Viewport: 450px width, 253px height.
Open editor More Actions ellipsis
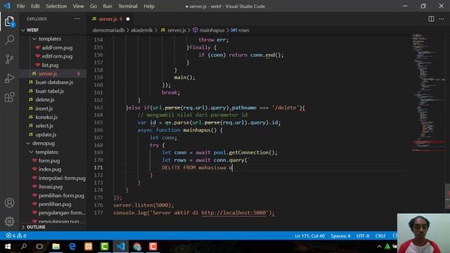[x=442, y=19]
